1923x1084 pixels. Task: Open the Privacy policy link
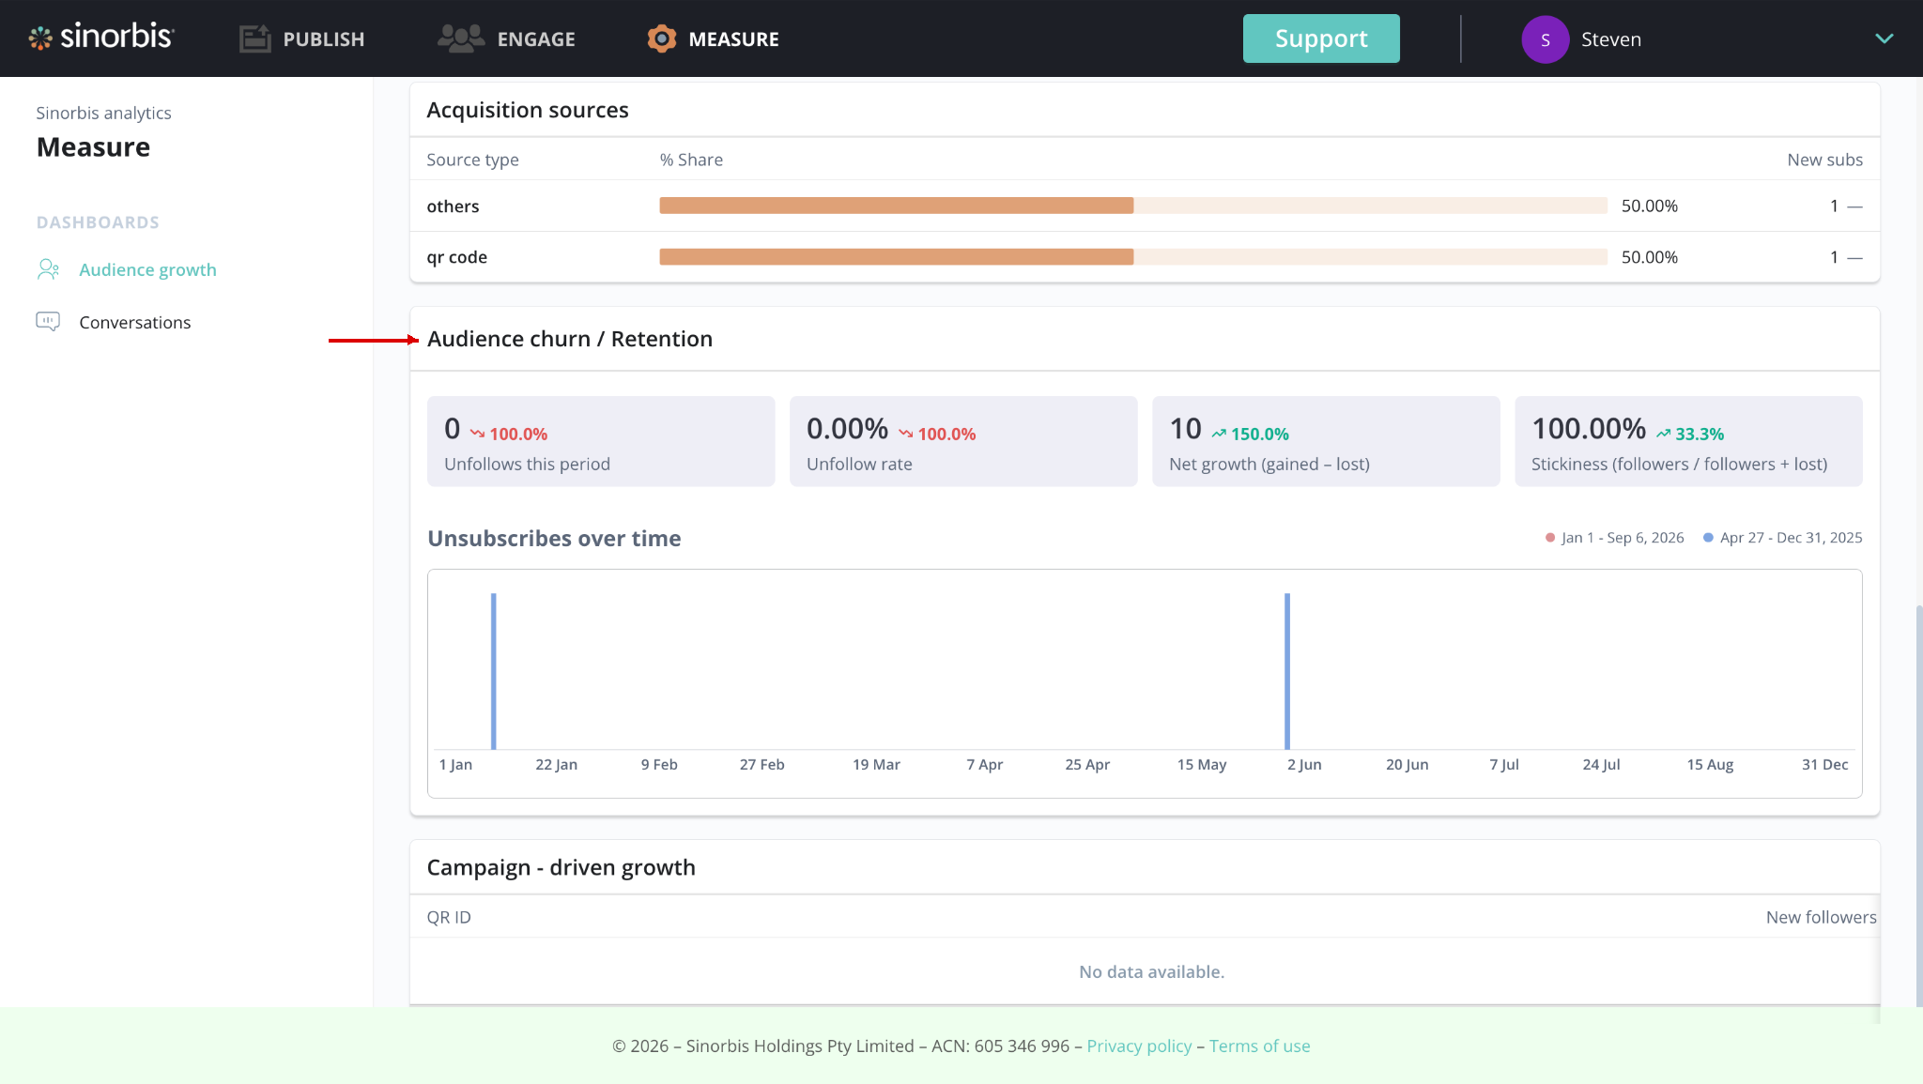tap(1139, 1046)
